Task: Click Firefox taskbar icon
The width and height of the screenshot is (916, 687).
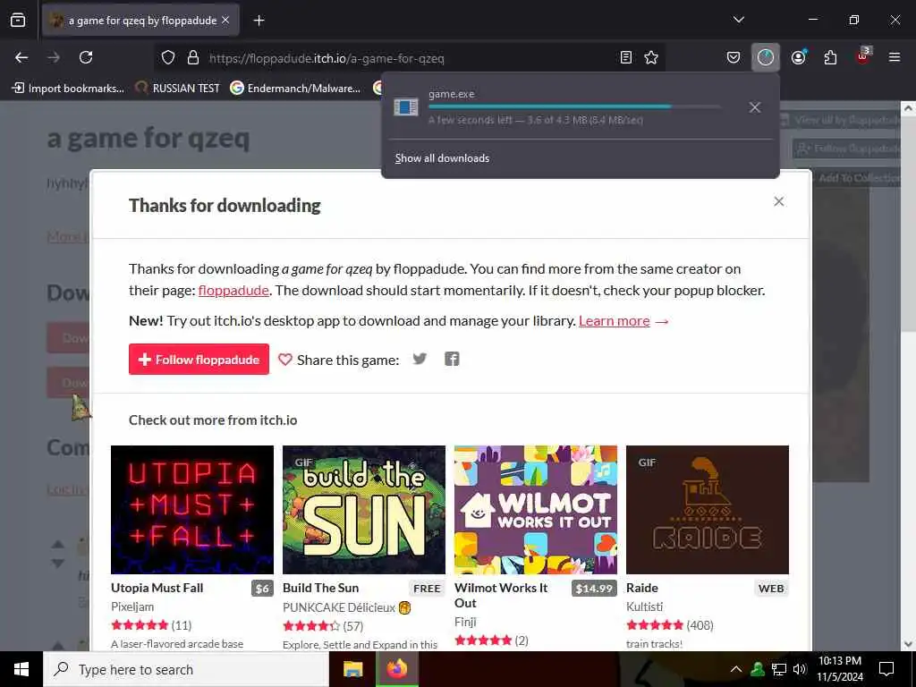Action: point(396,669)
